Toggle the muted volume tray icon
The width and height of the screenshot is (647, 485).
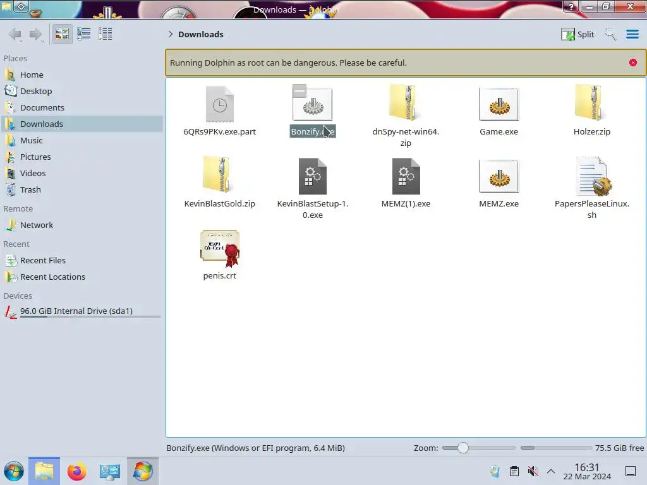tap(533, 471)
